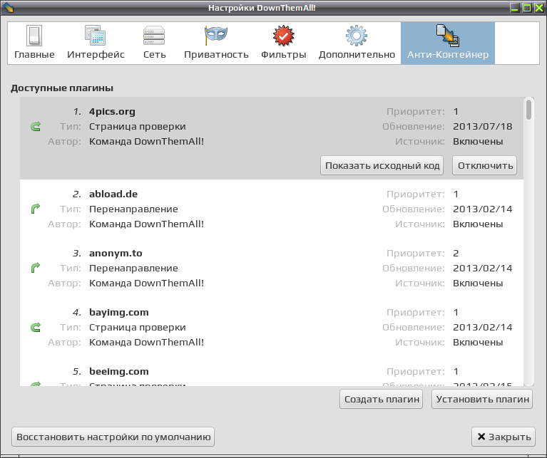Click abload.de source value Включены
Image resolution: width=547 pixels, height=458 pixels.
click(x=478, y=224)
